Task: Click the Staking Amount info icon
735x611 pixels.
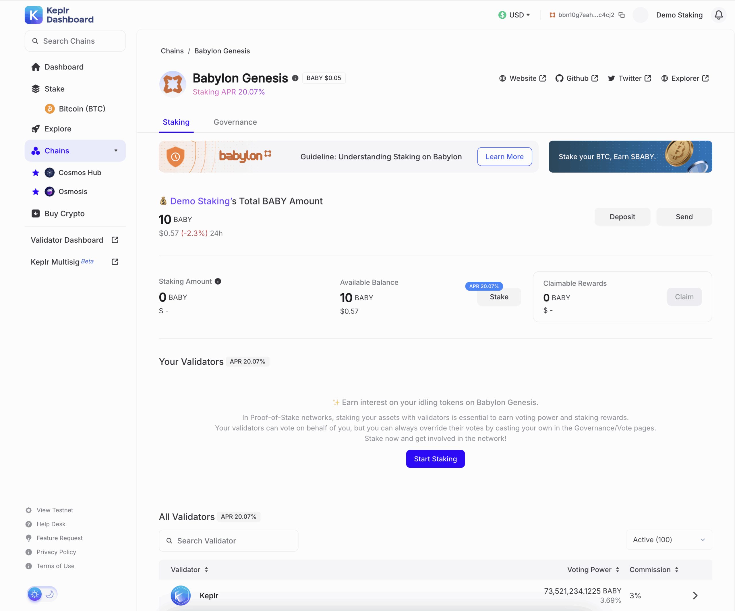Action: pos(218,281)
